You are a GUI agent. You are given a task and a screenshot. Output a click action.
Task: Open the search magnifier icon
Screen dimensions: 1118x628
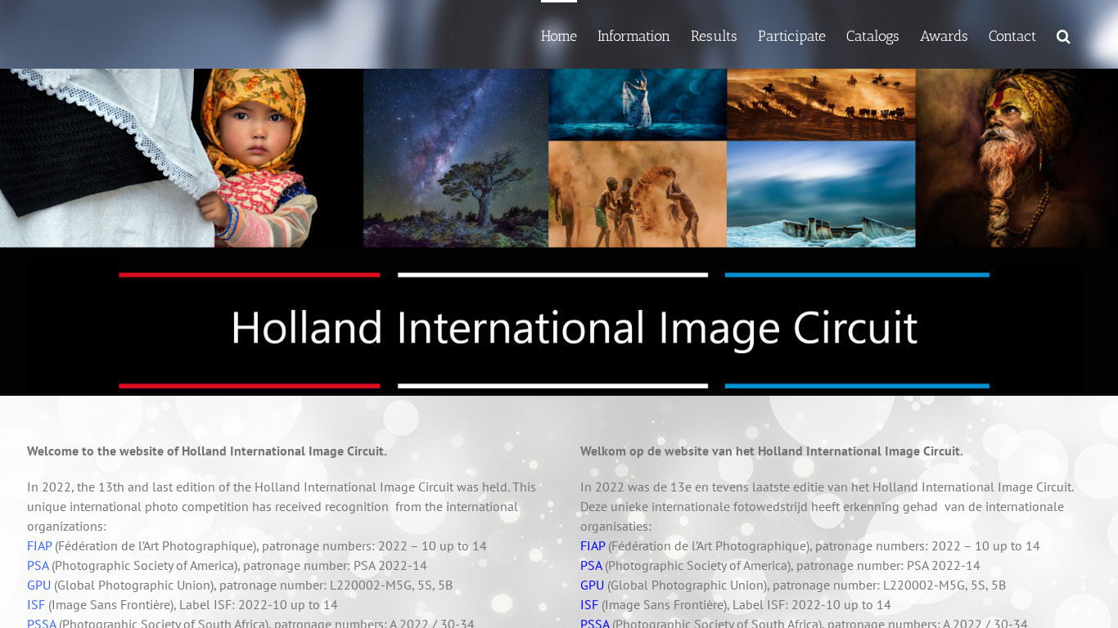click(1063, 37)
